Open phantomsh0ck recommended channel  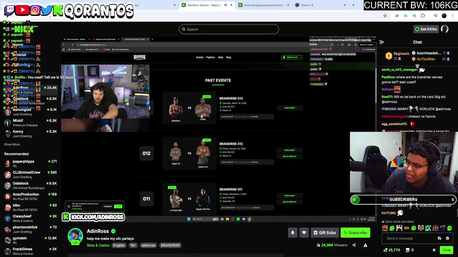click(x=30, y=229)
